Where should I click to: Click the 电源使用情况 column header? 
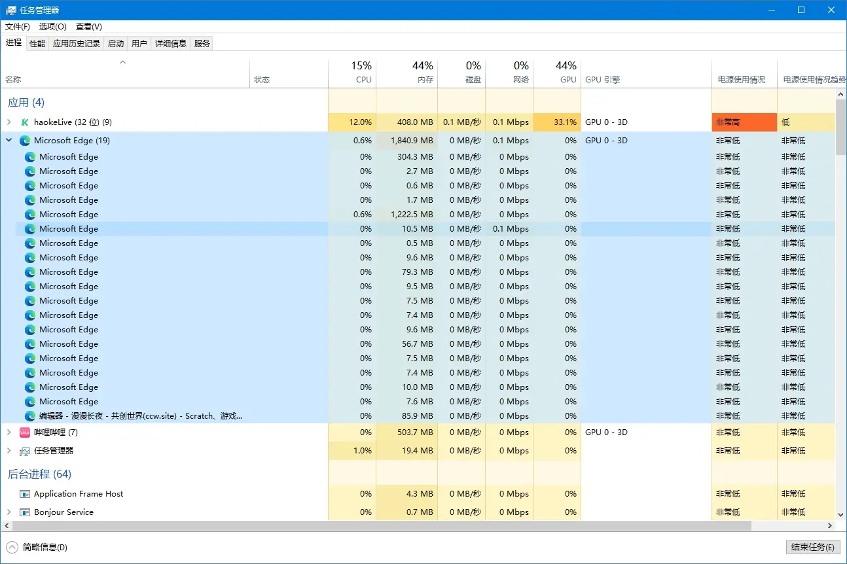(744, 73)
